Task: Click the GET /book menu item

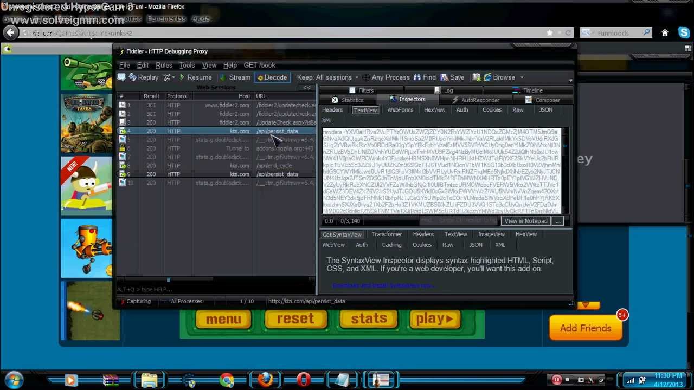Action: click(259, 65)
